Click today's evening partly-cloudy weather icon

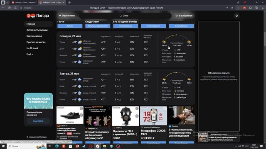[80, 55]
